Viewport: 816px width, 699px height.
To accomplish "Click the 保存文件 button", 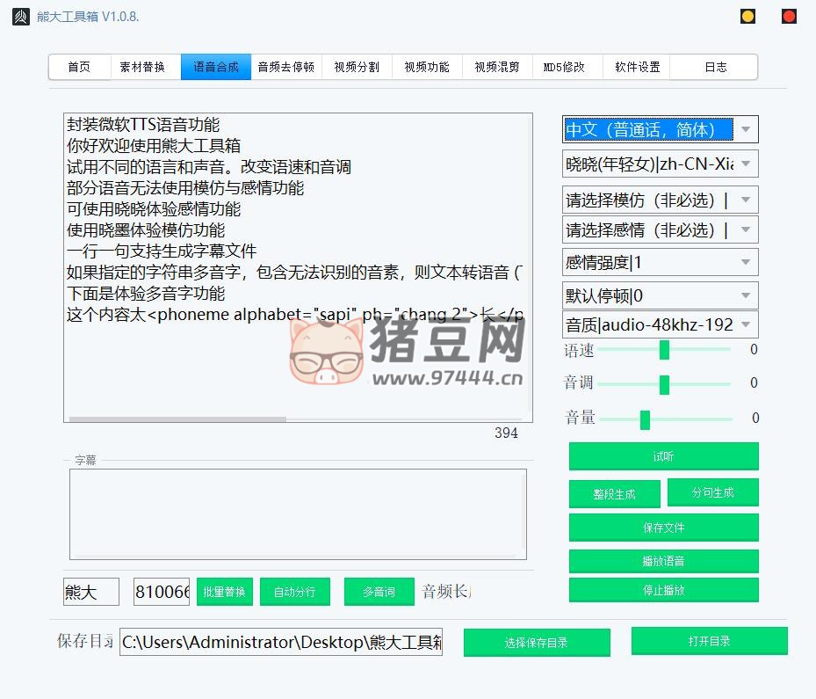I will 663,528.
